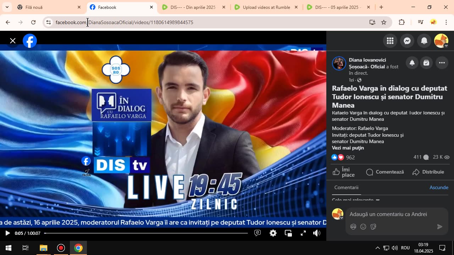Send the comment with arrow icon
This screenshot has width=454, height=255.
pos(440,227)
